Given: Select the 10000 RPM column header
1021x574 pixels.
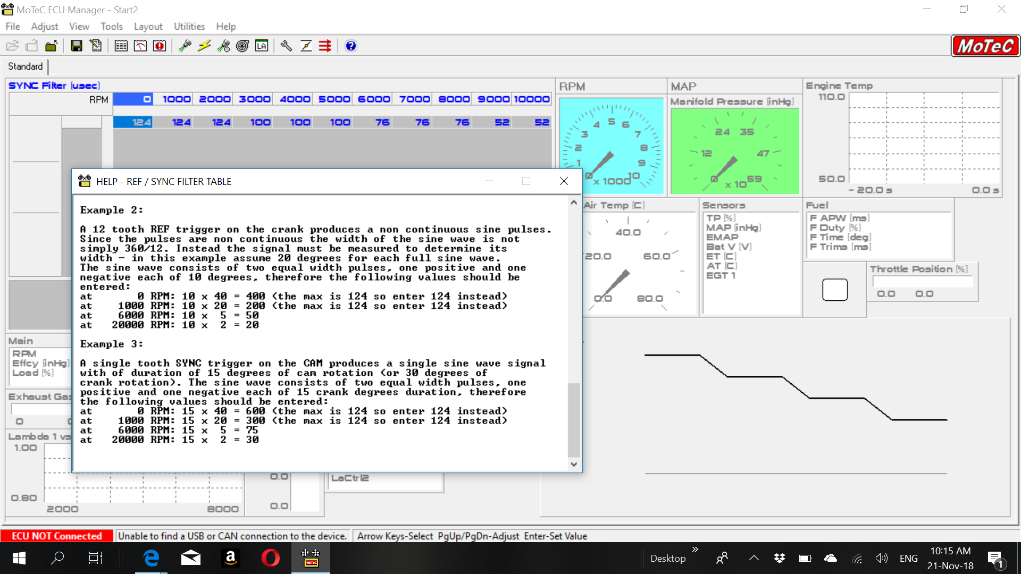Looking at the screenshot, I should pyautogui.click(x=531, y=99).
